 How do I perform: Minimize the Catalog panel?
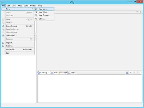point(138,72)
